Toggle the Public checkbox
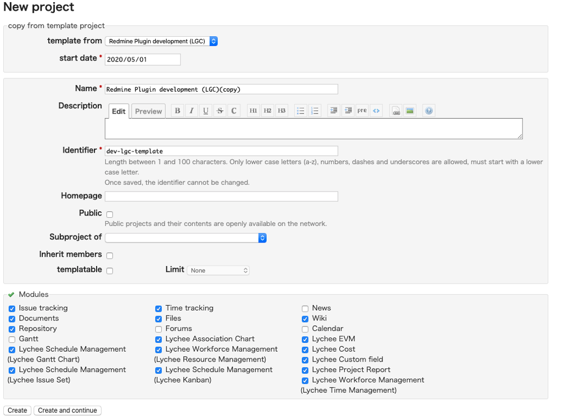Viewport: 562px width, 417px height. (x=110, y=214)
